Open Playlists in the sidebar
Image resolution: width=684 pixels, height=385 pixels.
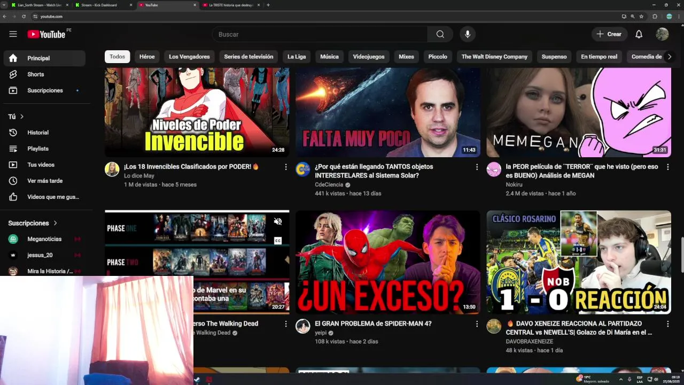[44, 149]
